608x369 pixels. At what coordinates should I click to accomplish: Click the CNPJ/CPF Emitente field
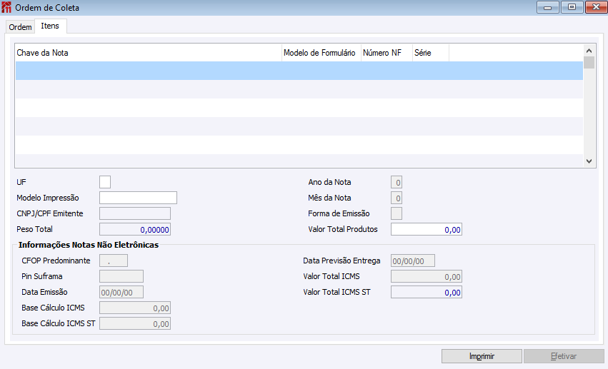(x=135, y=213)
